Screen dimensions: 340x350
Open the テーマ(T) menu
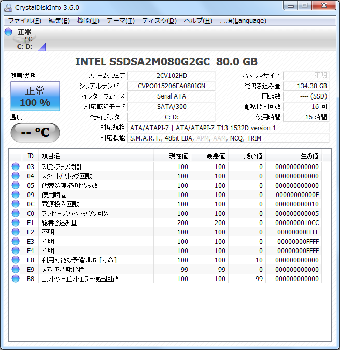click(120, 21)
